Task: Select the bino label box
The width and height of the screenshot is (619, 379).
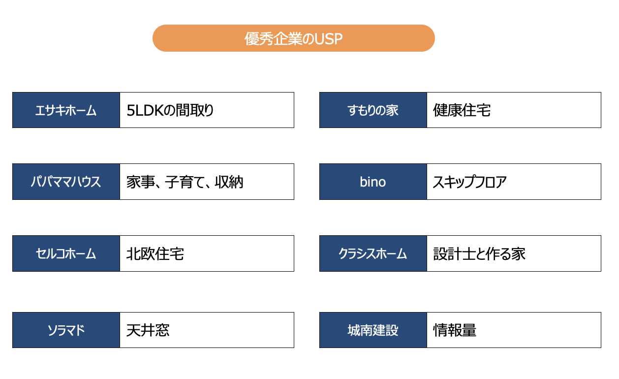Action: coord(373,182)
